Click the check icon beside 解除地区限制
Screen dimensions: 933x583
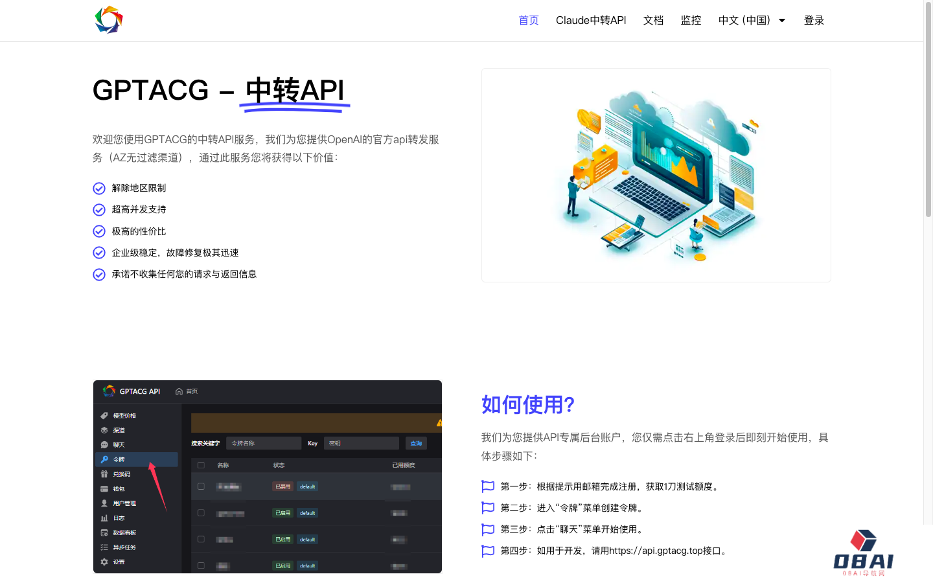click(99, 189)
